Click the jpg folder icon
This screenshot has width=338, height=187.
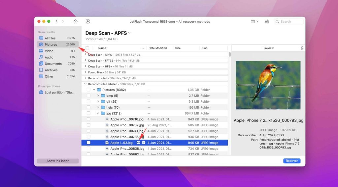[x=103, y=113]
